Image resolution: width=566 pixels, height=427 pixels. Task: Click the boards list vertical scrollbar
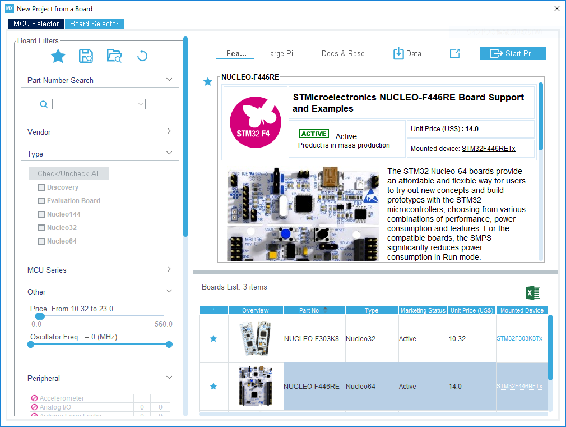pyautogui.click(x=550, y=347)
